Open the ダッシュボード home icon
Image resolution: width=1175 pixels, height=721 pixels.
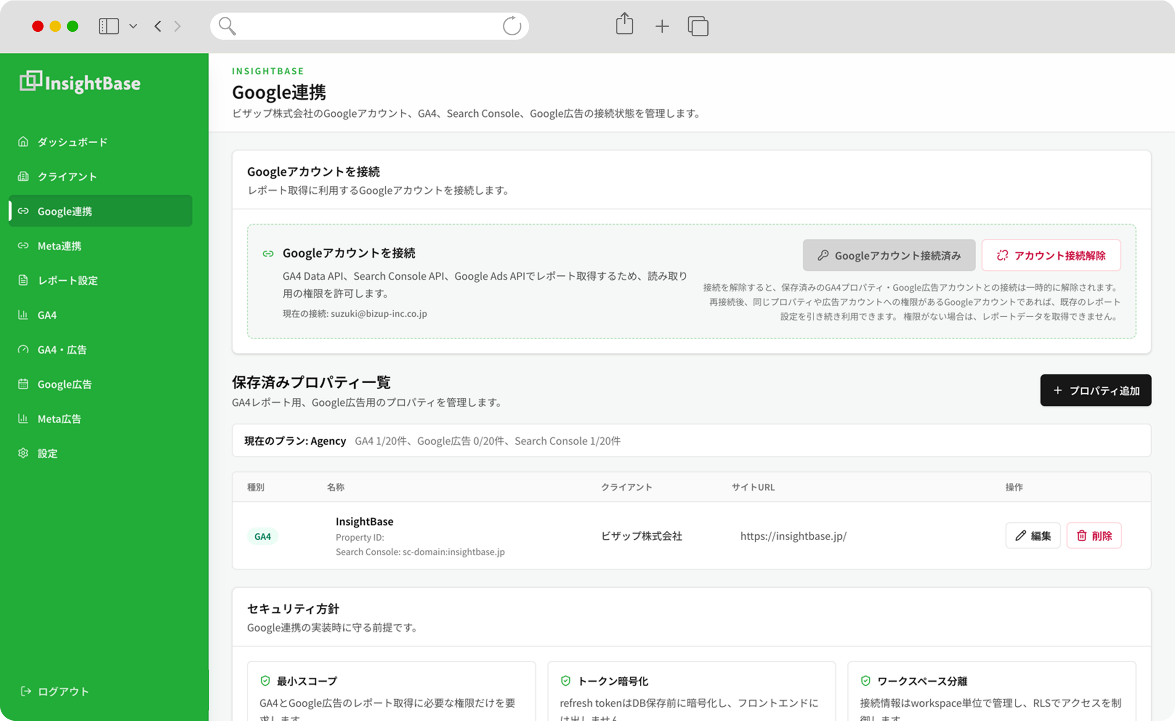point(23,142)
